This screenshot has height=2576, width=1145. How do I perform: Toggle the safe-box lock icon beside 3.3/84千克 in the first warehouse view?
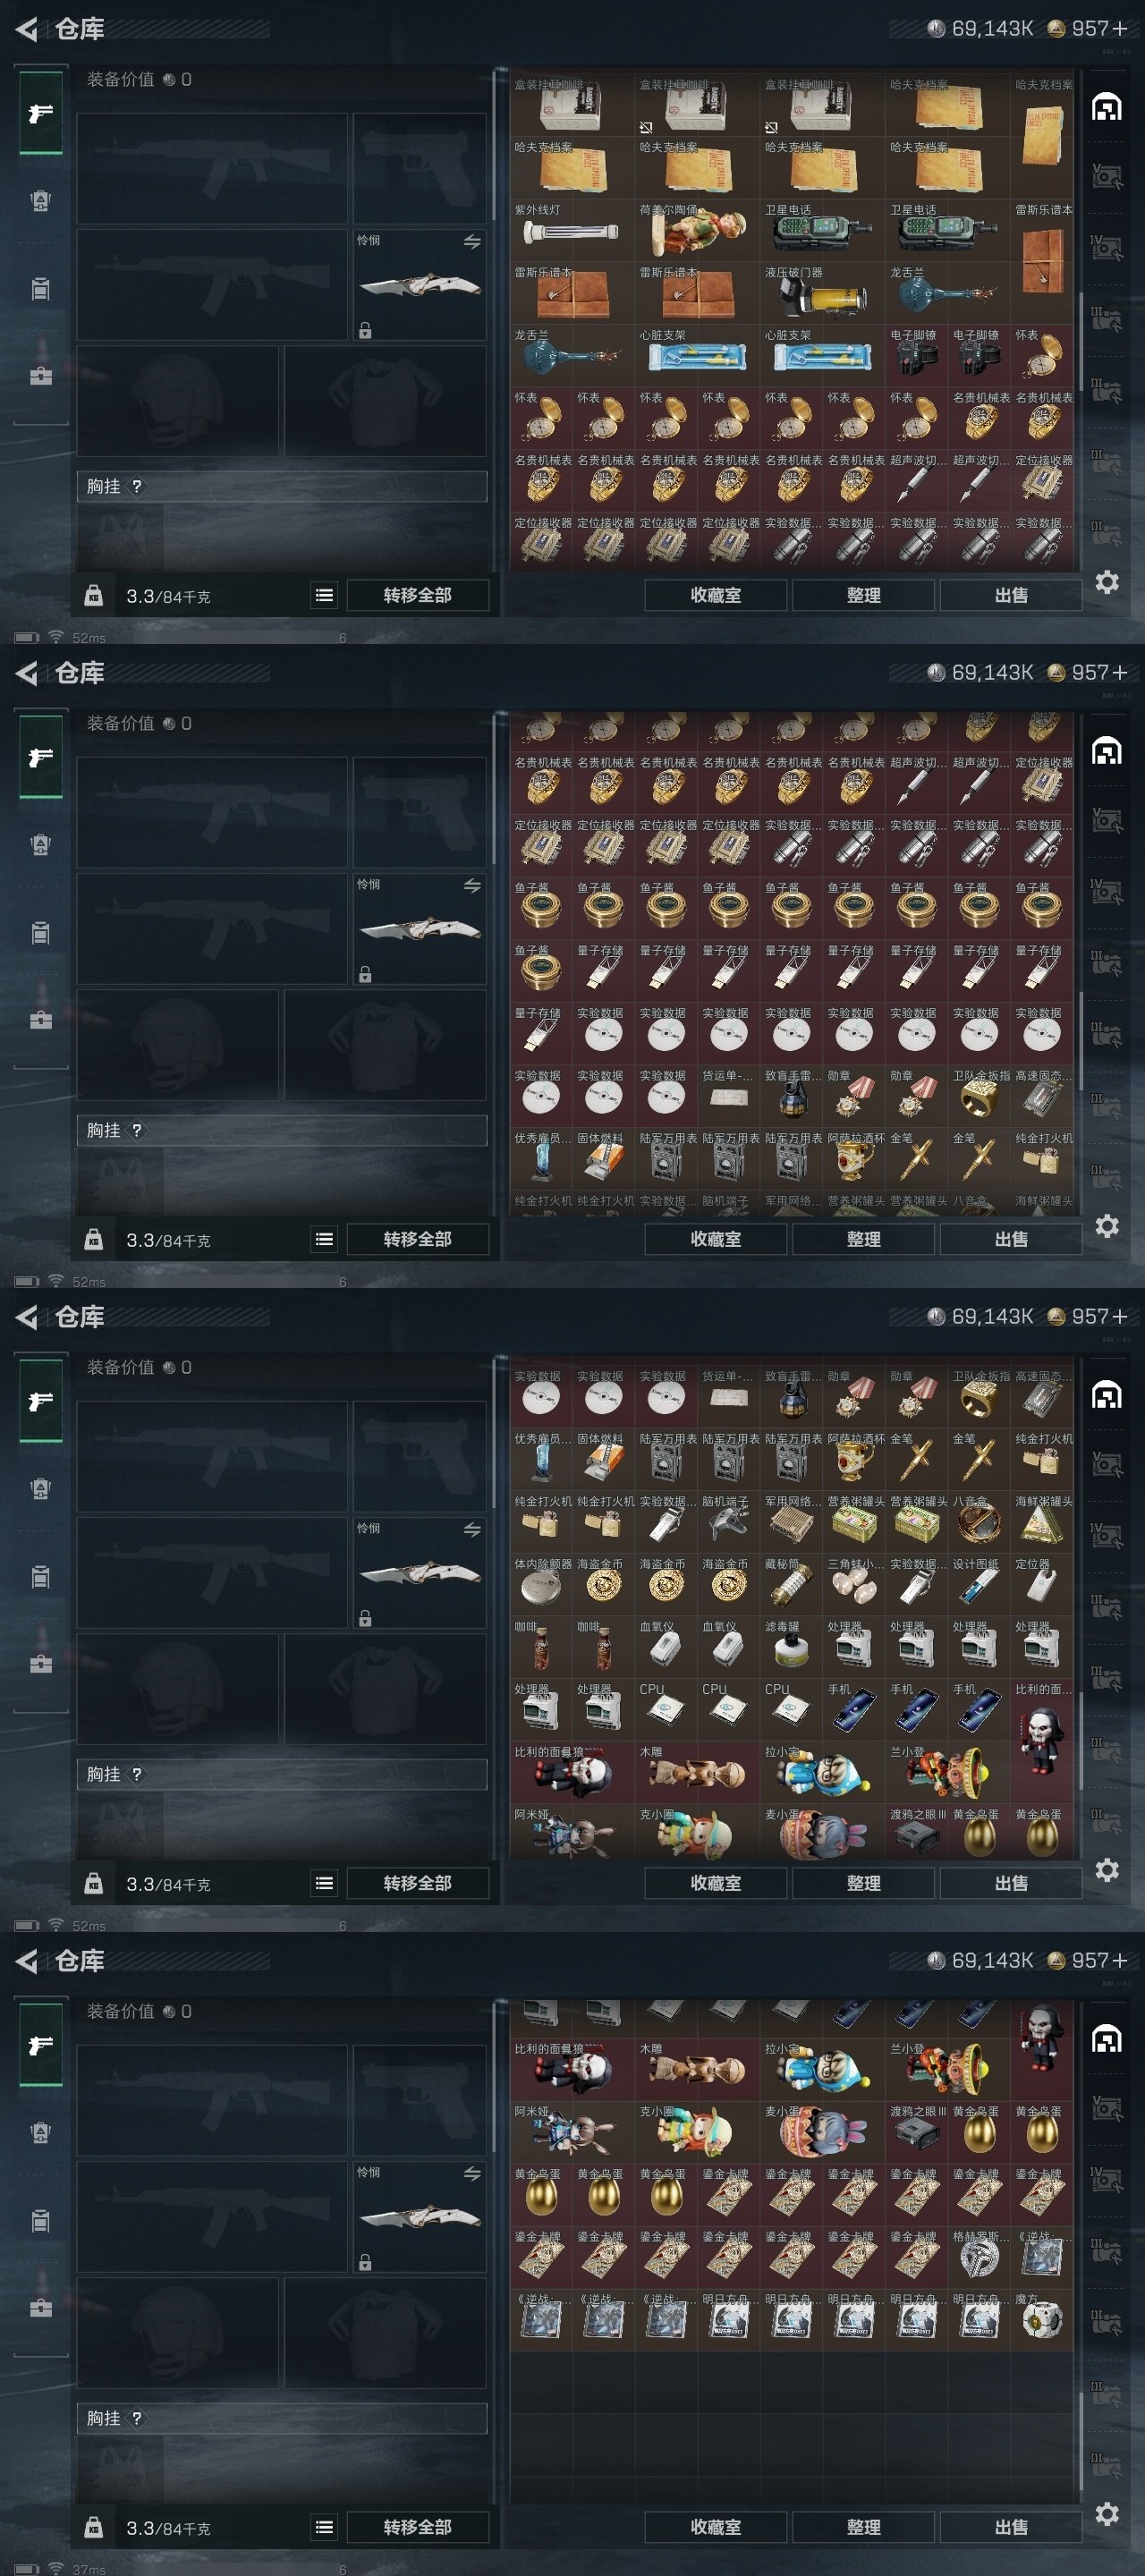point(93,596)
